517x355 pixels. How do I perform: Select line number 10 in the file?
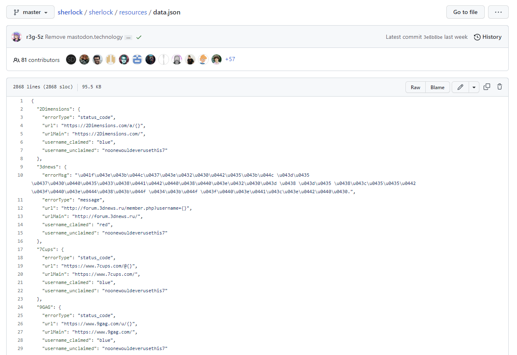coord(21,175)
